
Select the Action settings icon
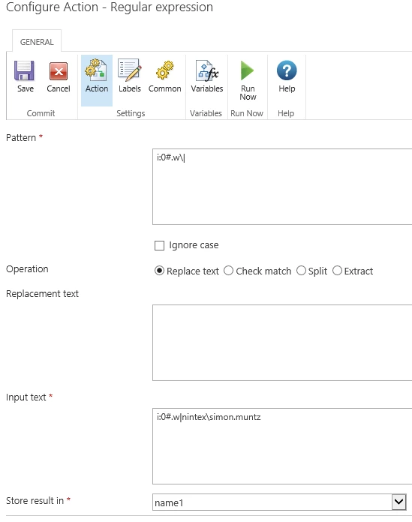click(x=96, y=70)
